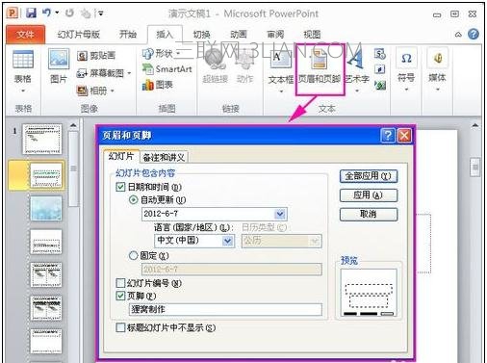Open the 符号 symbol menu

[x=406, y=69]
